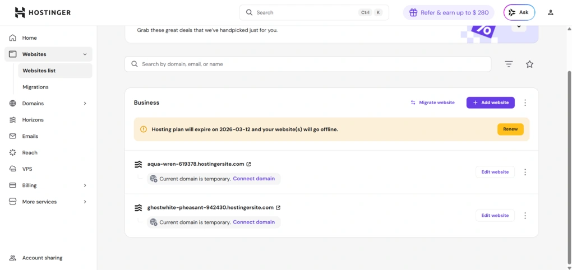Click the Horizons icon beside ghostwhite-pheasant-942430
Screen dimensions: 572x270
[x=139, y=208]
